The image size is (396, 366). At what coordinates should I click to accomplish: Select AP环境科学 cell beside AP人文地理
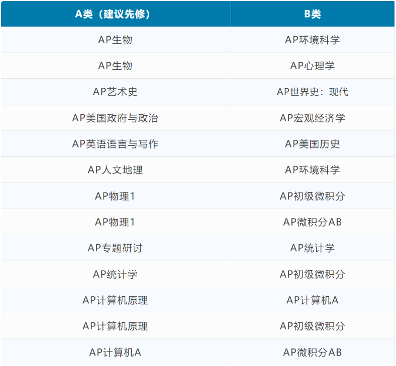click(x=313, y=170)
